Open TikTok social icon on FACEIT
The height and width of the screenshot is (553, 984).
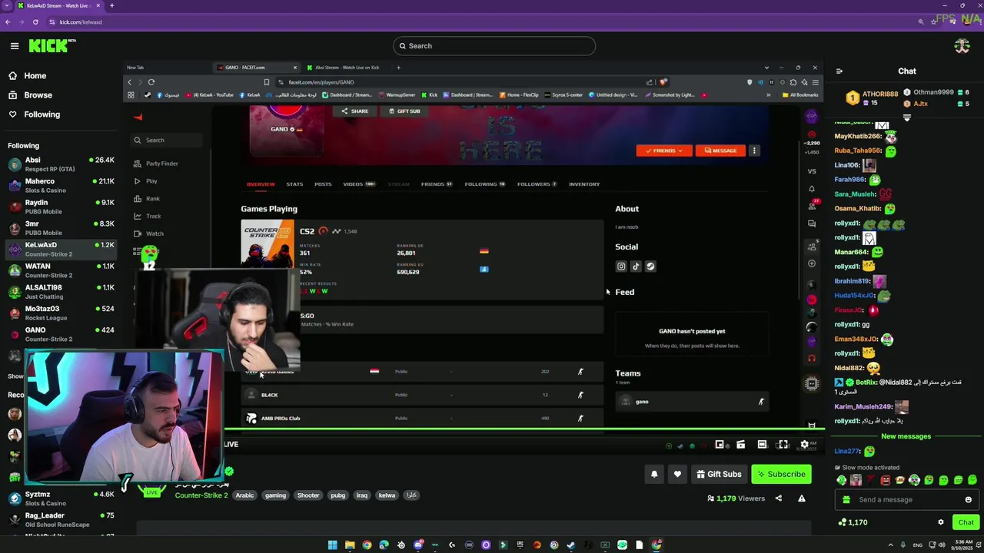pyautogui.click(x=636, y=267)
